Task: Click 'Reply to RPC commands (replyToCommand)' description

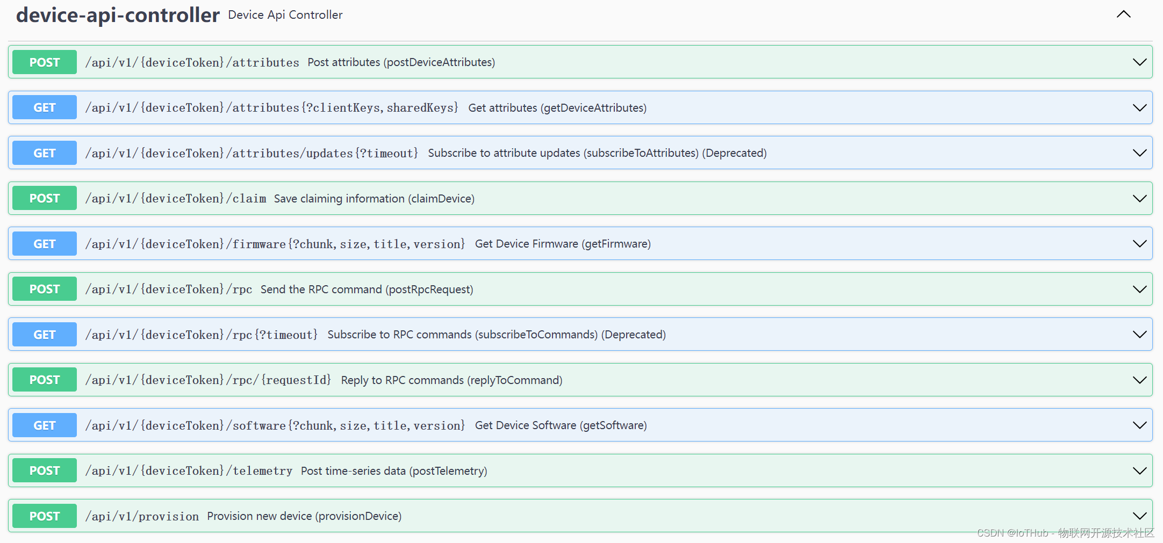Action: (x=451, y=380)
